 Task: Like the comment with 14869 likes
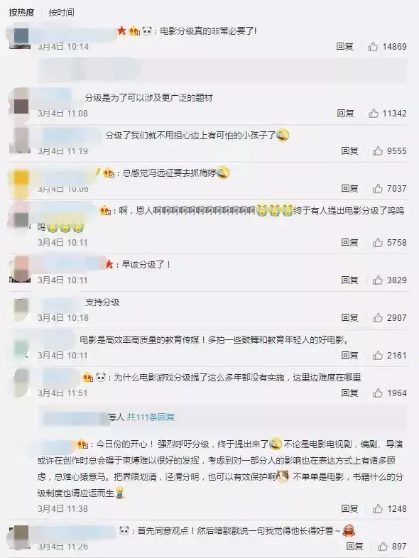click(x=372, y=46)
